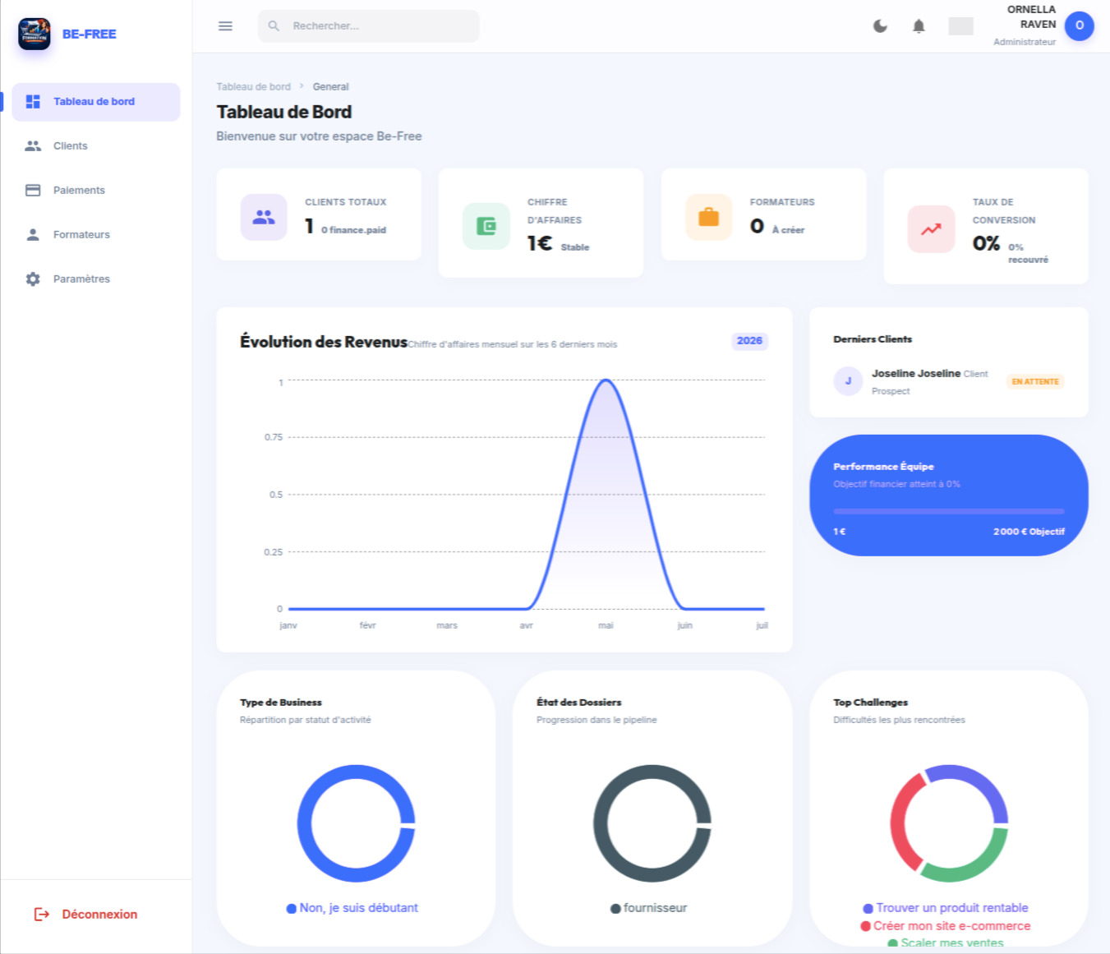Click the conversion rate trend icon
This screenshot has height=954, width=1110.
click(x=931, y=229)
